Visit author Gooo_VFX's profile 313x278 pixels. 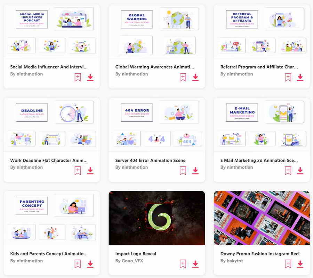point(129,261)
